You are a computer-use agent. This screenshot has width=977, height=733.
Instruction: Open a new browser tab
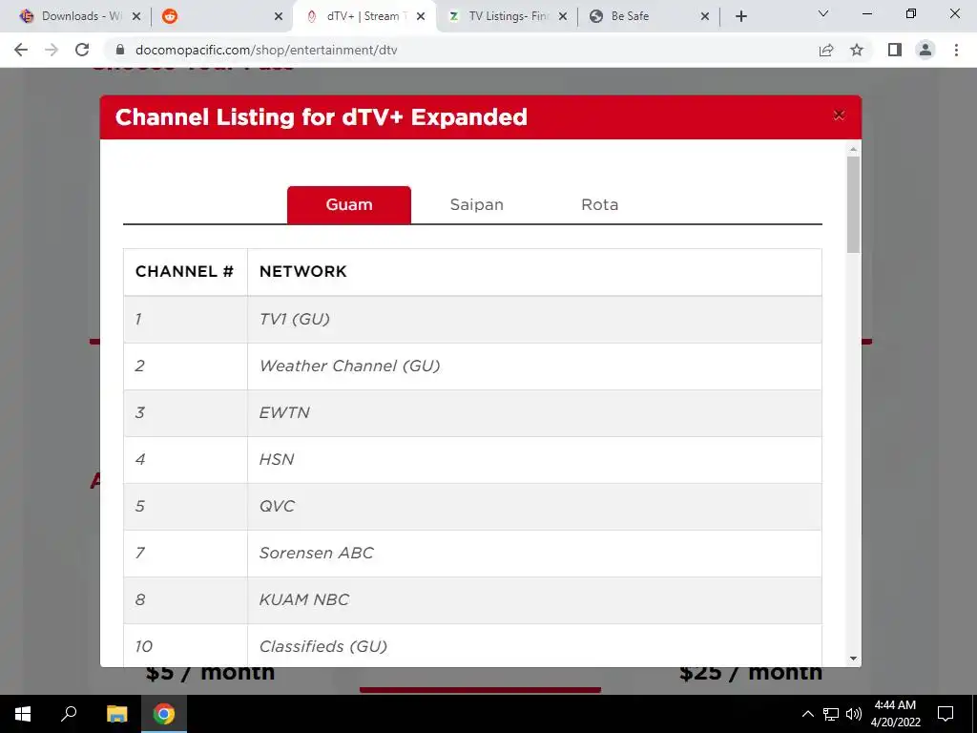tap(740, 16)
